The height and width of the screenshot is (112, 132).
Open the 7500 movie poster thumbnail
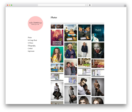pos(98,33)
